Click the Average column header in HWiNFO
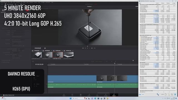178x100 pixels. point(174,3)
